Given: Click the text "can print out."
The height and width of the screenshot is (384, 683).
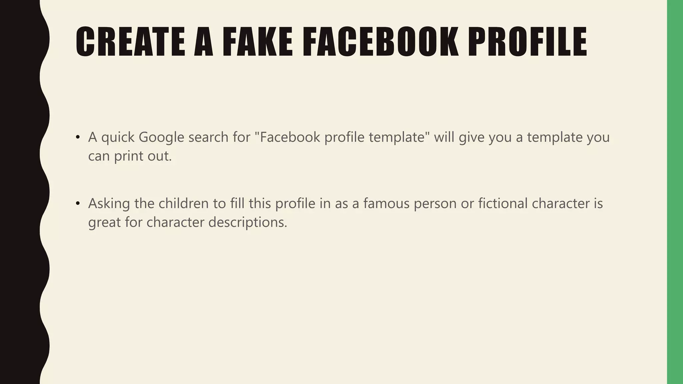Looking at the screenshot, I should 130,156.
